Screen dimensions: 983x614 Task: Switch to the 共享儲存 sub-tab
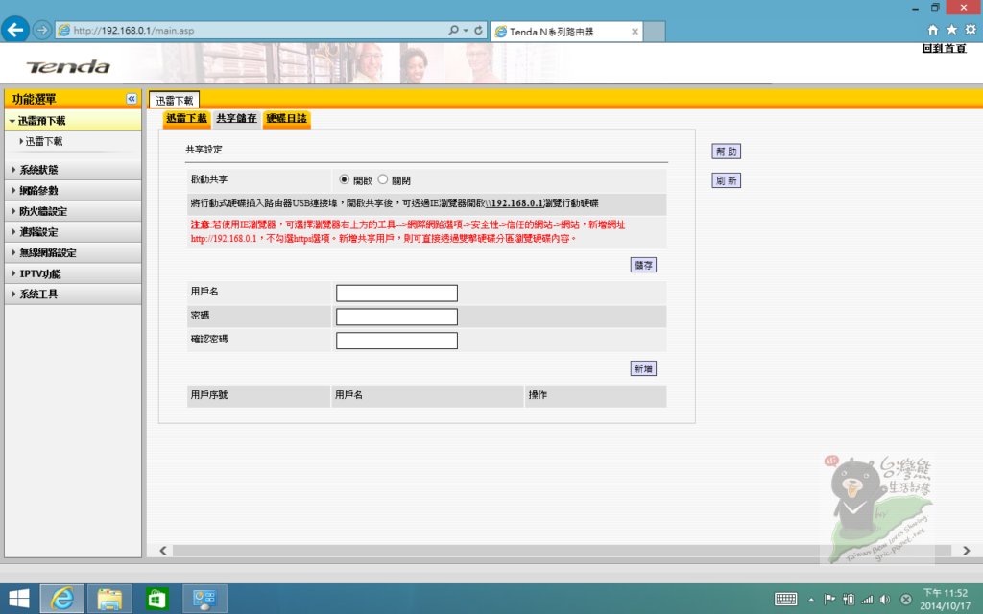pos(236,118)
